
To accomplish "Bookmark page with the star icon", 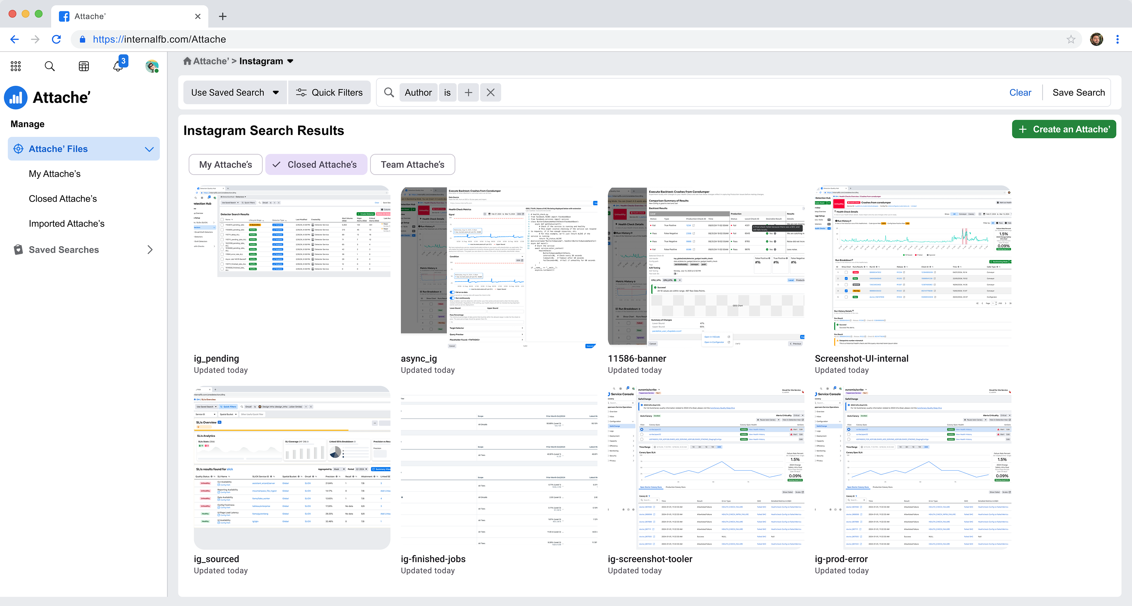I will tap(1071, 39).
